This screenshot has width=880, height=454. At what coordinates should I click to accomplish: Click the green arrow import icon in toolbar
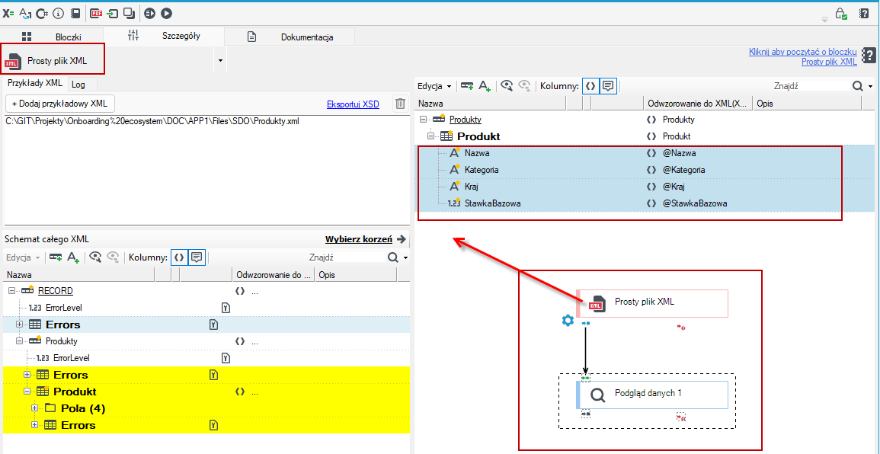[x=113, y=13]
